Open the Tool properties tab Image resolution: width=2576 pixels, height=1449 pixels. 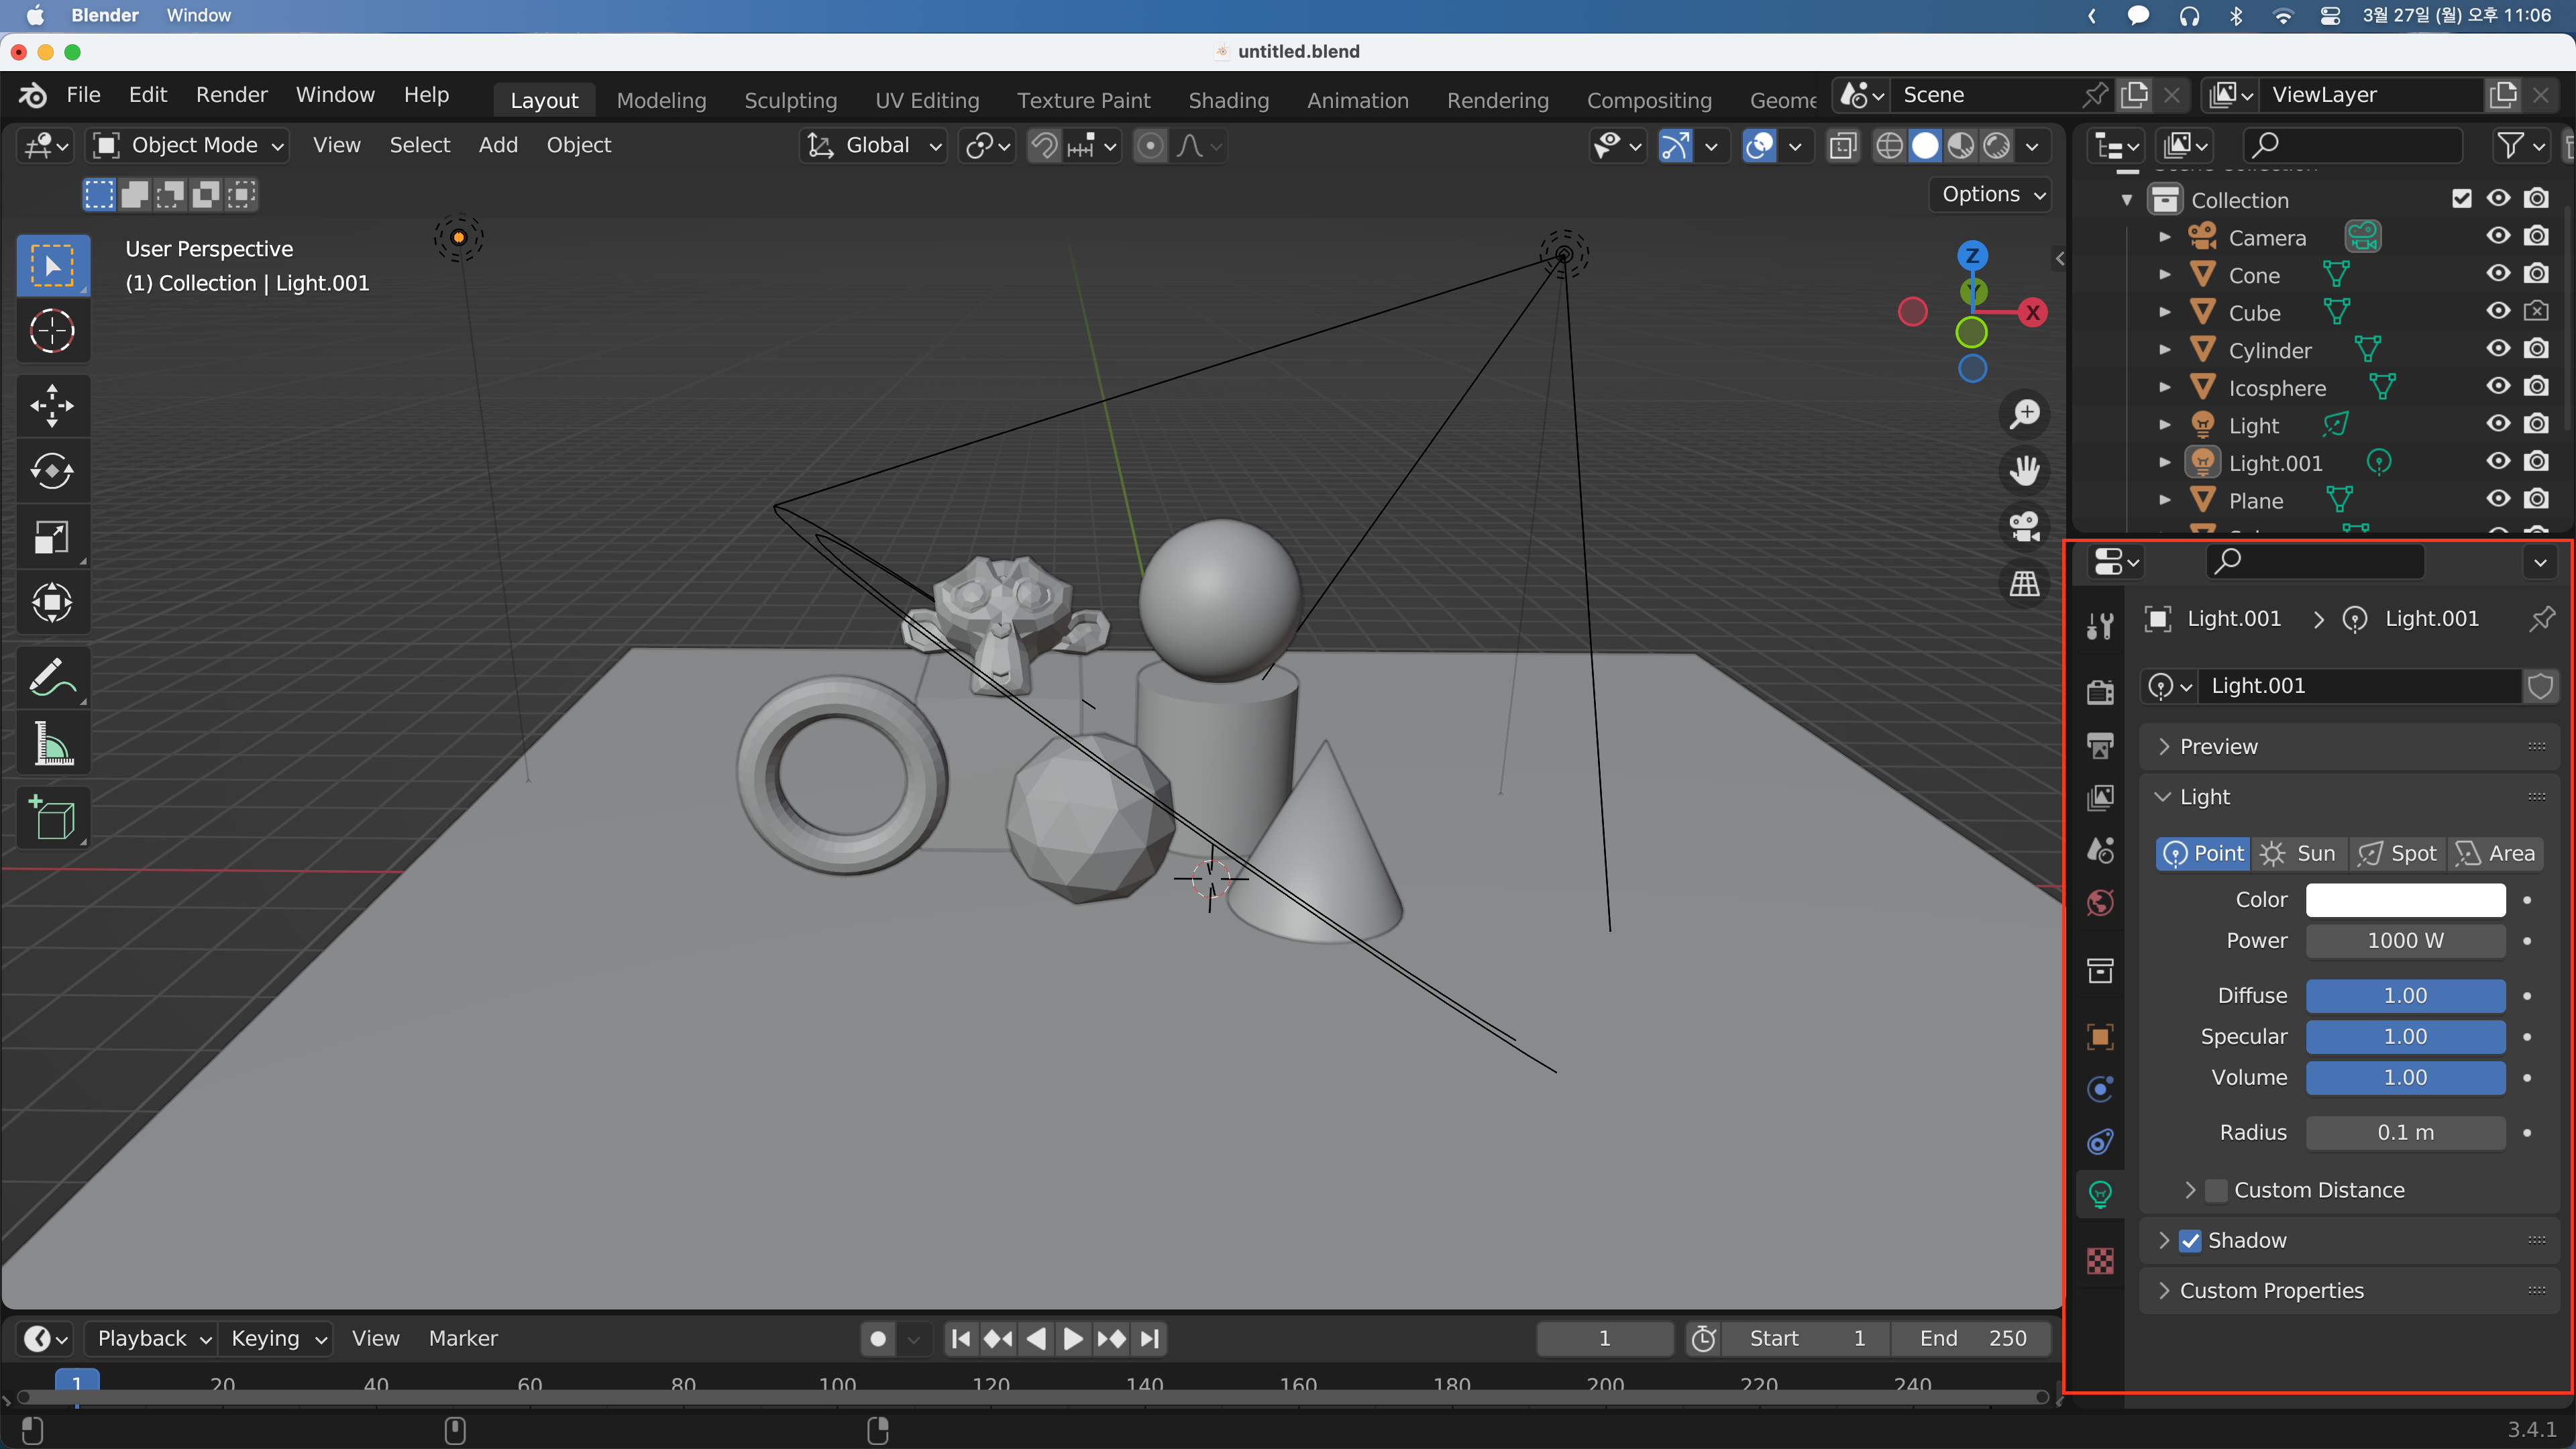[x=2100, y=626]
